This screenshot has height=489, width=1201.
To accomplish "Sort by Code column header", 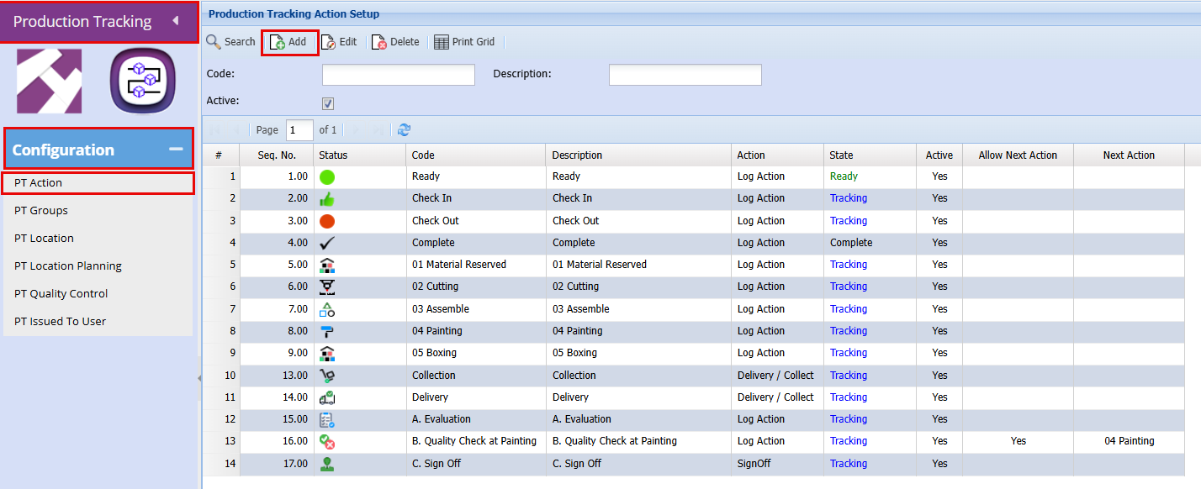I will (476, 155).
